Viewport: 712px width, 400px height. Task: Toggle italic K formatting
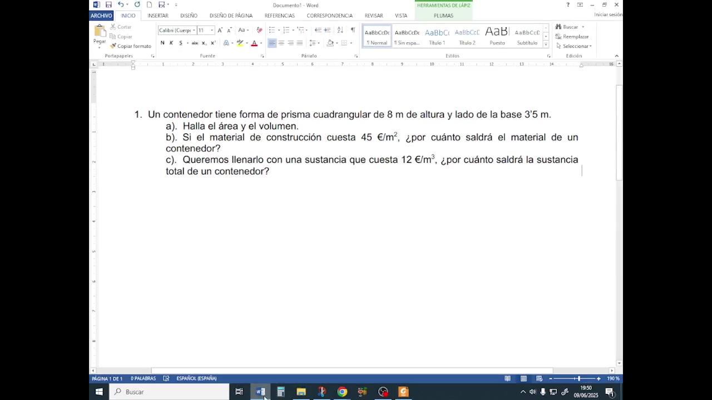tap(171, 43)
